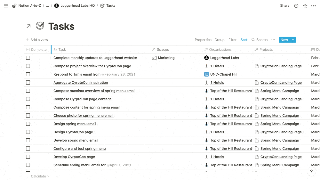Open the Filter menu
Image resolution: width=320 pixels, height=180 pixels.
pyautogui.click(x=232, y=40)
